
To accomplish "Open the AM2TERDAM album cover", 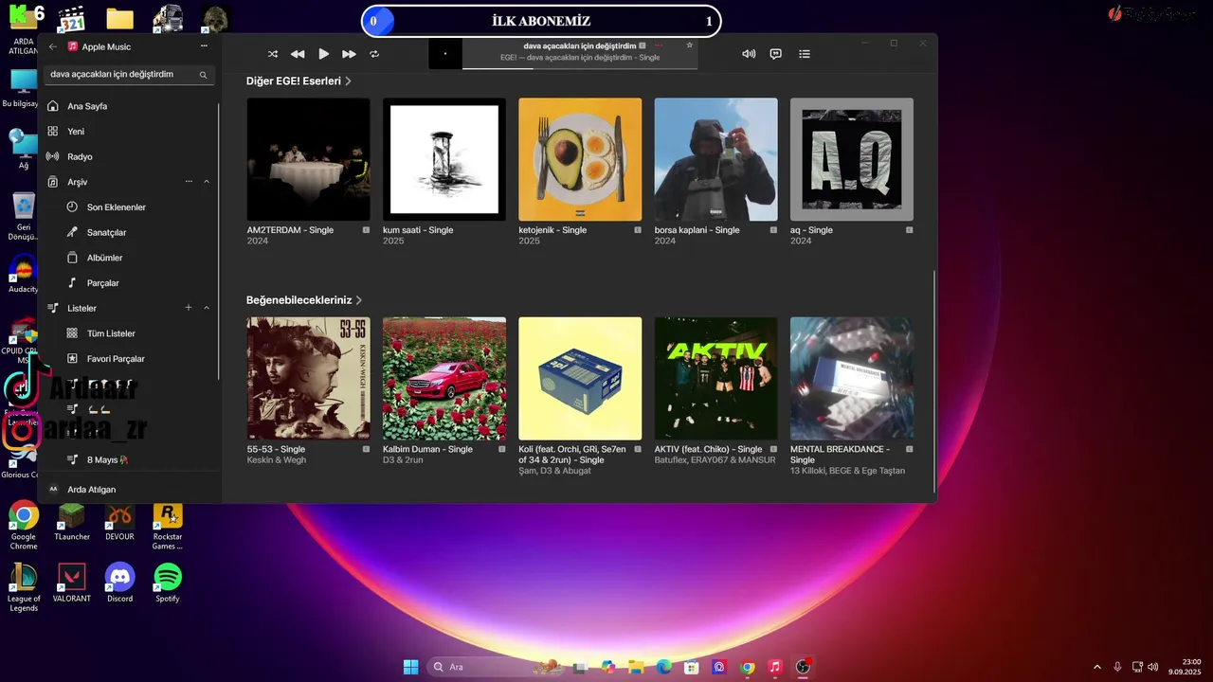I will point(308,159).
